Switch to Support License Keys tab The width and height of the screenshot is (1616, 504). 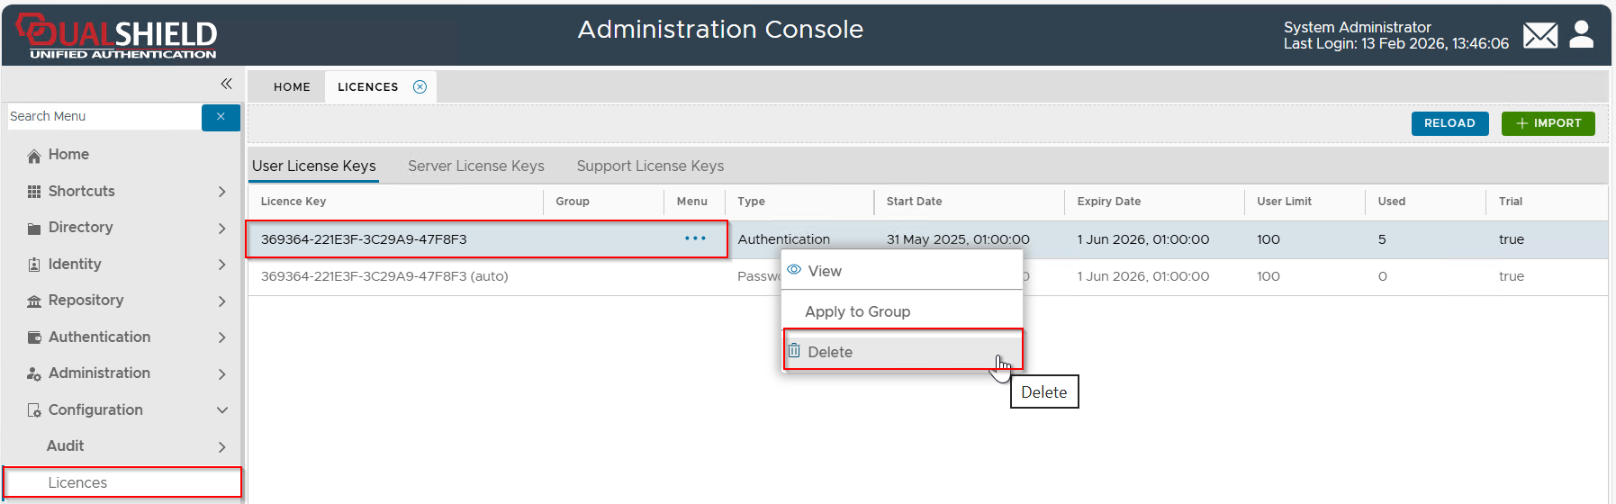tap(650, 166)
